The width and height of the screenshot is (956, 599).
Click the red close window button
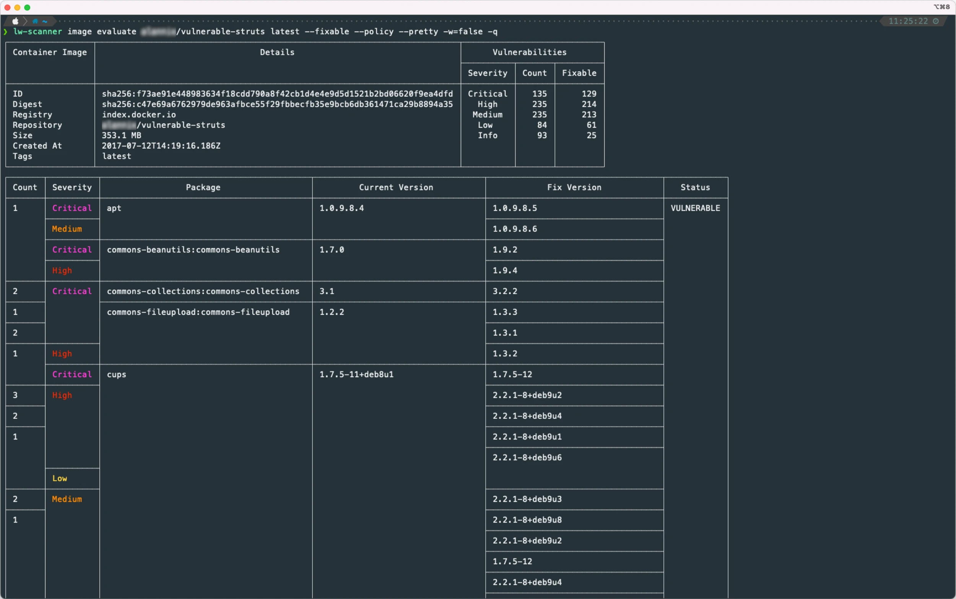click(x=7, y=7)
